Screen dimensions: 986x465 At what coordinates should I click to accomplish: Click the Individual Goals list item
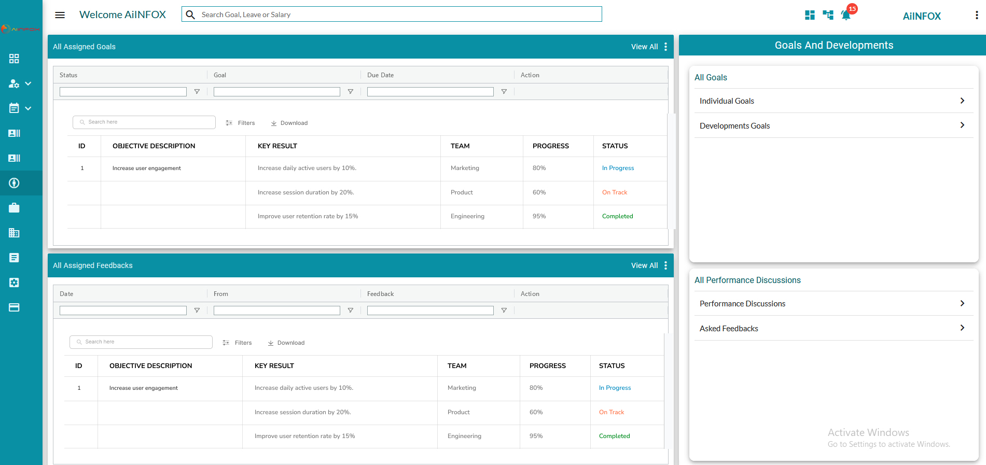(x=834, y=101)
